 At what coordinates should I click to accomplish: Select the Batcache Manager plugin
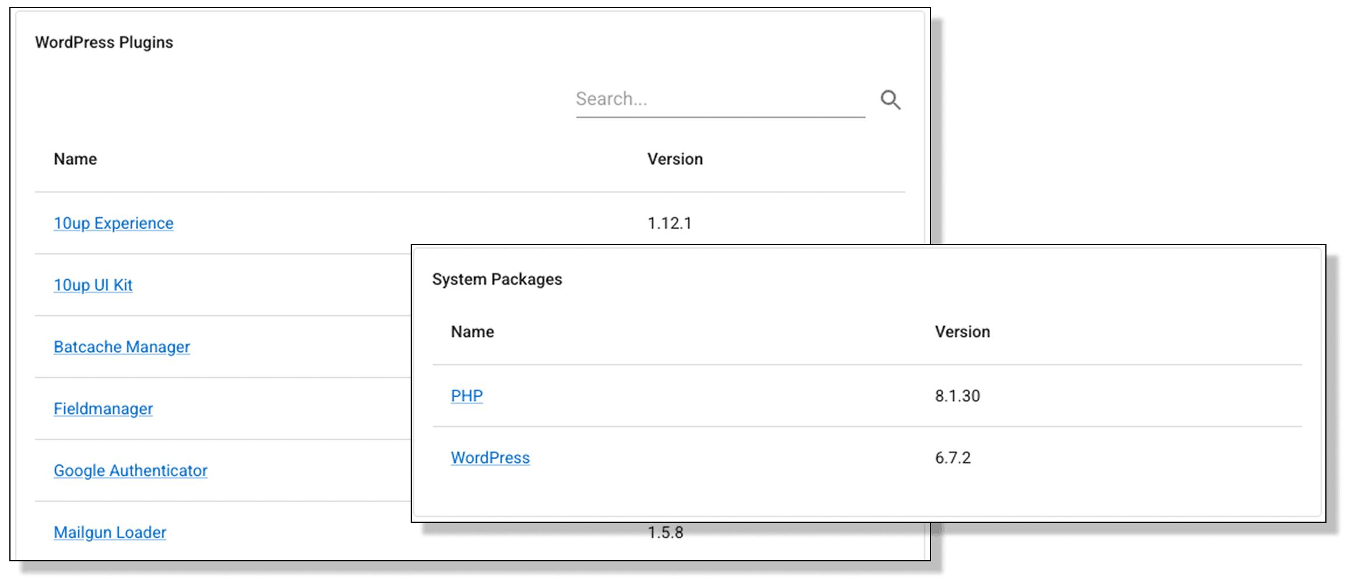click(x=122, y=347)
